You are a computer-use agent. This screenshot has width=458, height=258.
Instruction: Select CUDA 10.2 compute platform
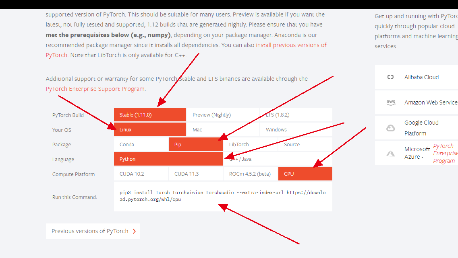pos(141,173)
